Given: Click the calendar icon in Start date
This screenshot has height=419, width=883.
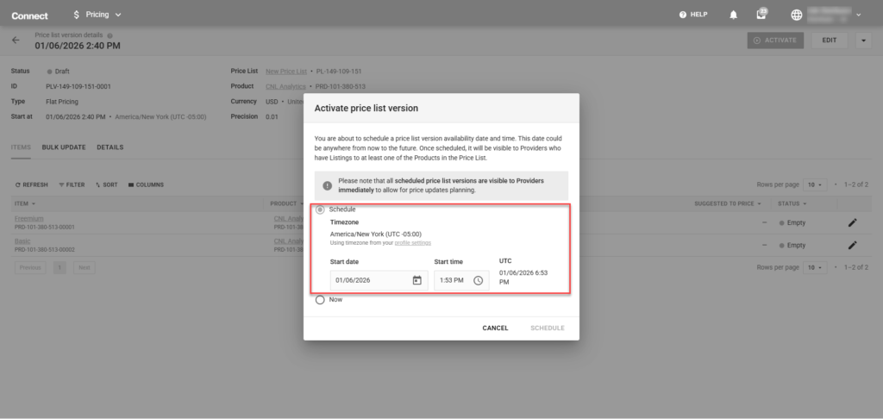Looking at the screenshot, I should tap(416, 280).
